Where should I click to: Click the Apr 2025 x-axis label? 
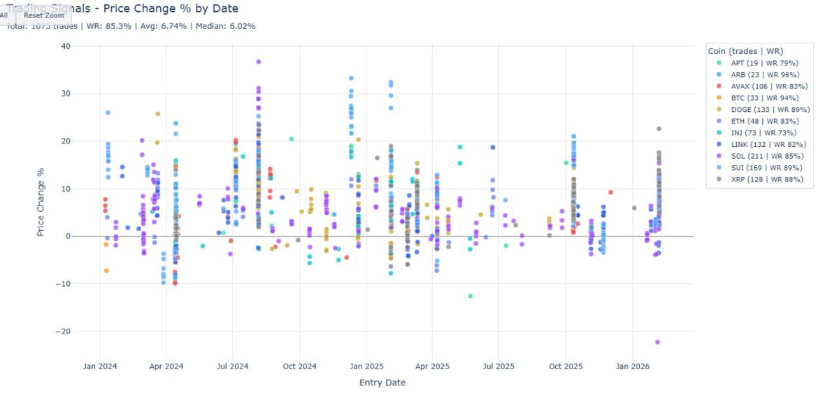(x=432, y=366)
